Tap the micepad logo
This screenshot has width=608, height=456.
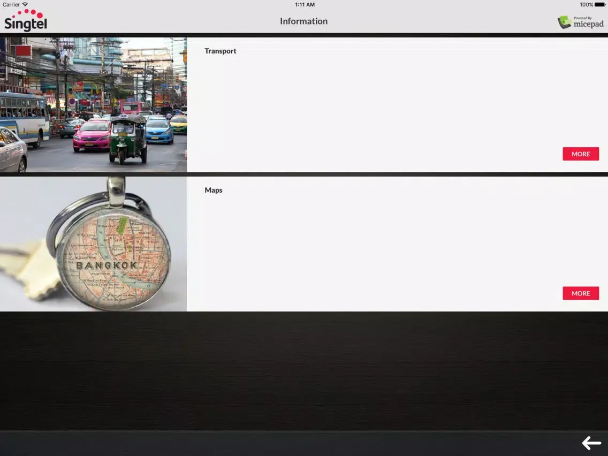pyautogui.click(x=581, y=22)
